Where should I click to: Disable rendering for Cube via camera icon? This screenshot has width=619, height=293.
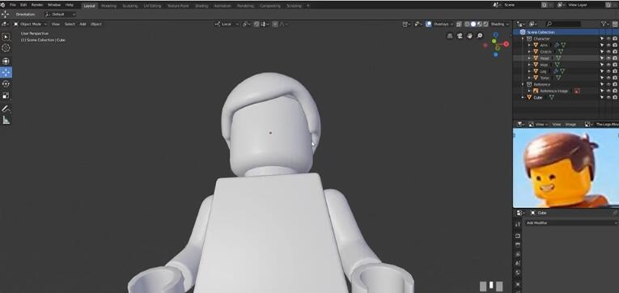615,97
